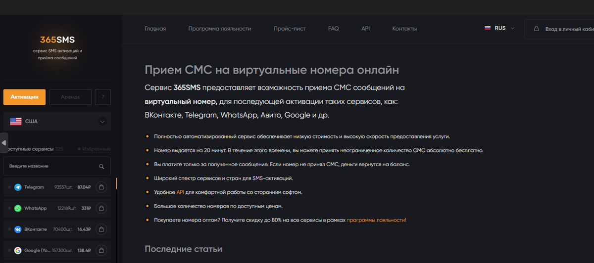Click ВКонтакте price 16.43₽

click(85, 229)
